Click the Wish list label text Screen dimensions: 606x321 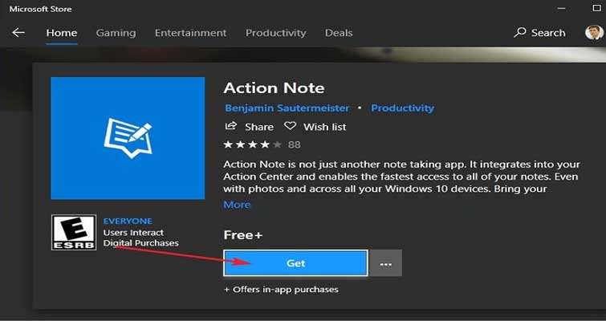324,127
